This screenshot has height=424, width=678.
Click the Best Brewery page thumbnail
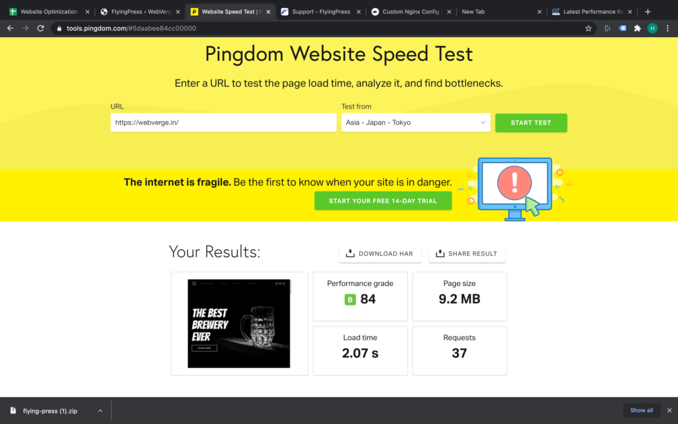[x=239, y=323]
